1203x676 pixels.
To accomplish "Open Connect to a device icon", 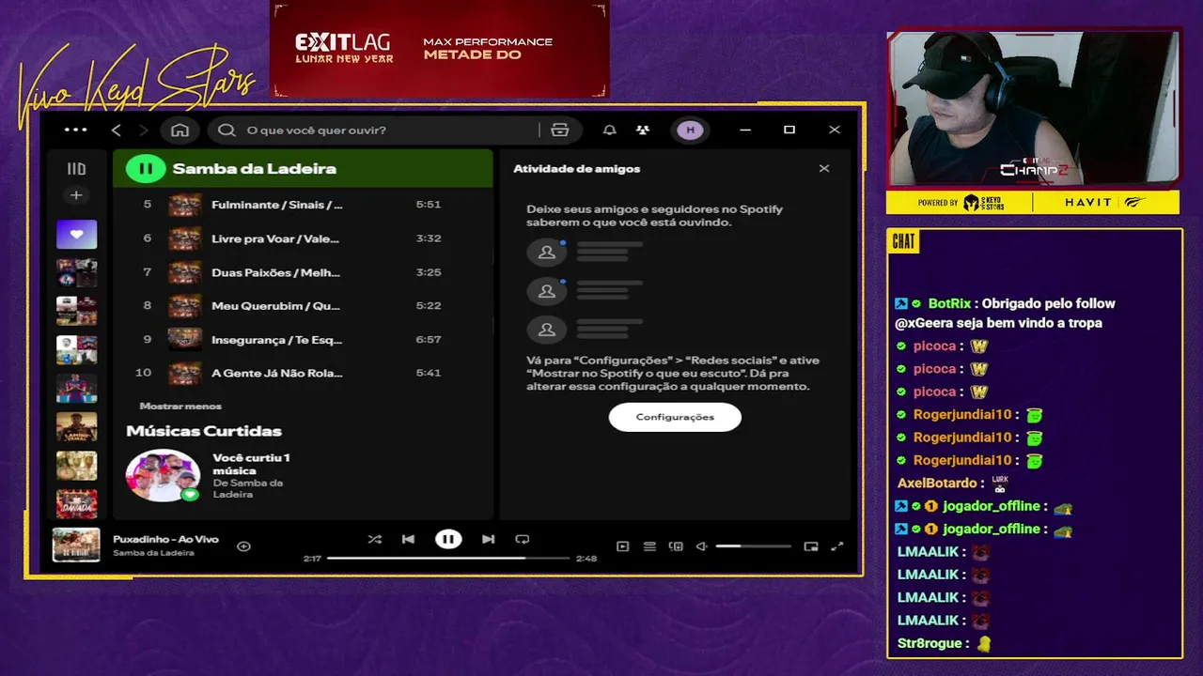I will 676,546.
